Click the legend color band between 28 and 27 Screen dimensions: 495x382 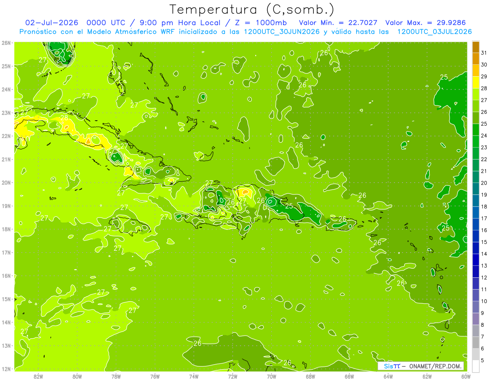(x=476, y=94)
